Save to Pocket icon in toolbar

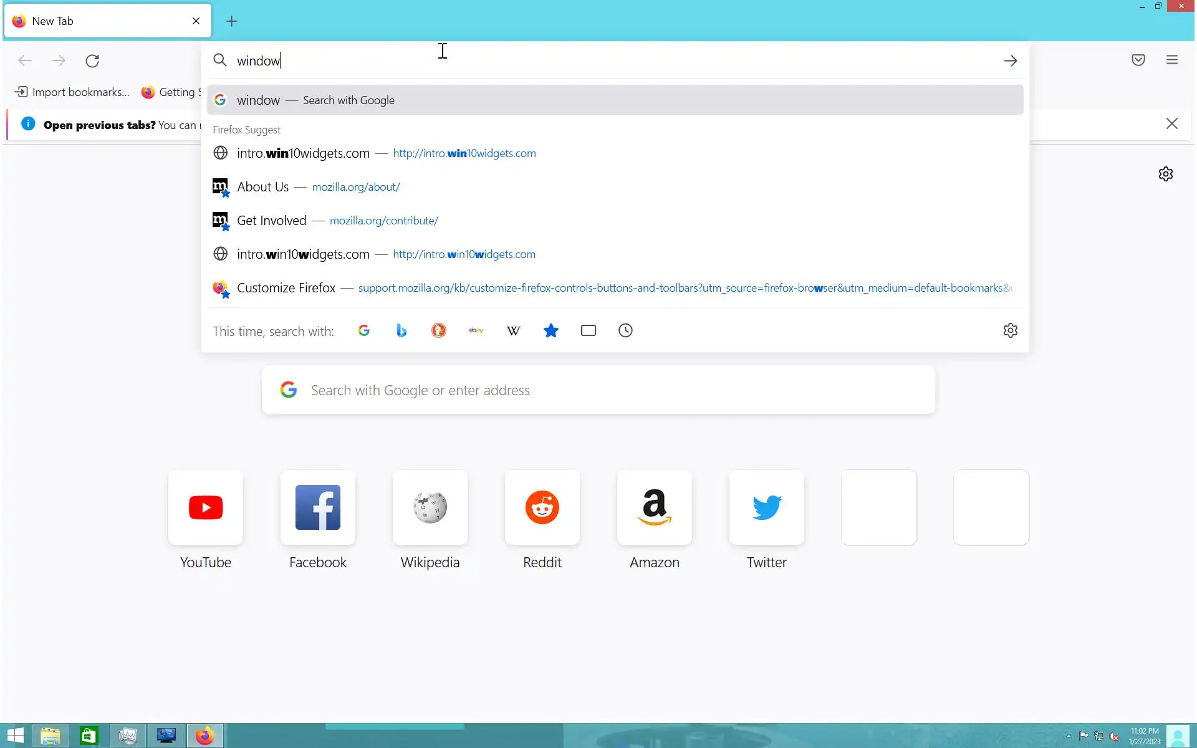(x=1138, y=60)
